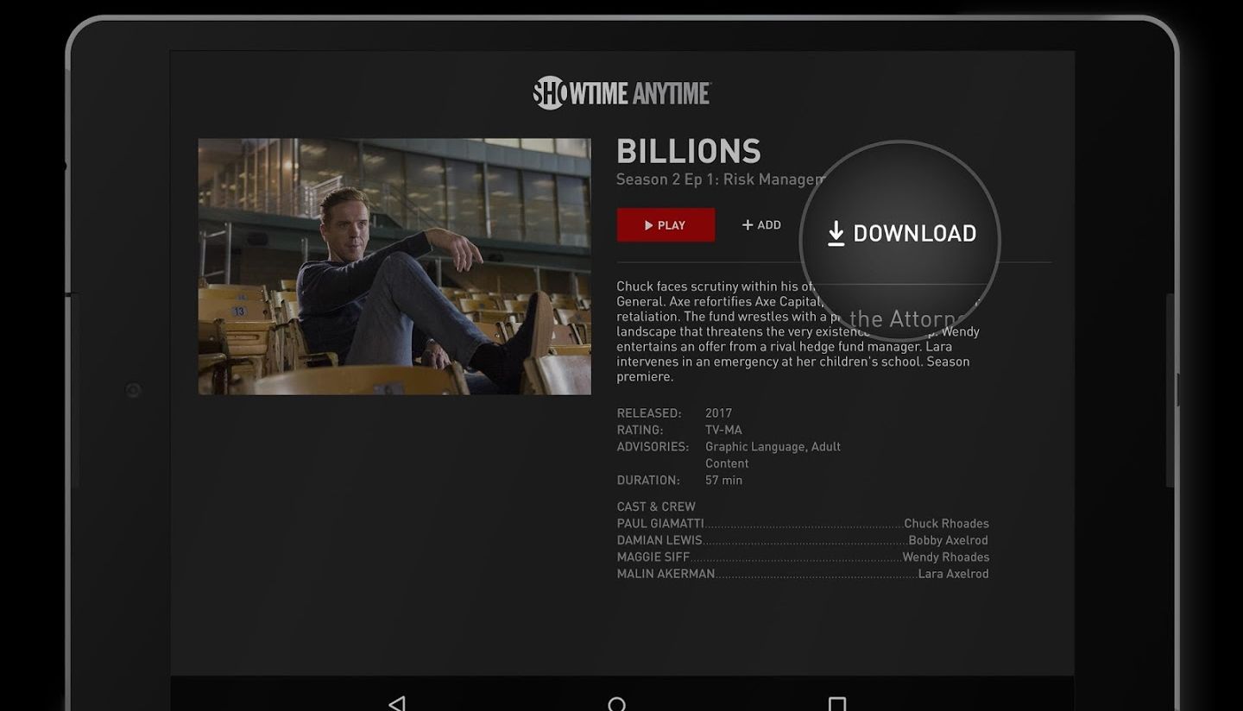Select the episode synopsis paragraph
This screenshot has width=1243, height=711.
tap(798, 331)
